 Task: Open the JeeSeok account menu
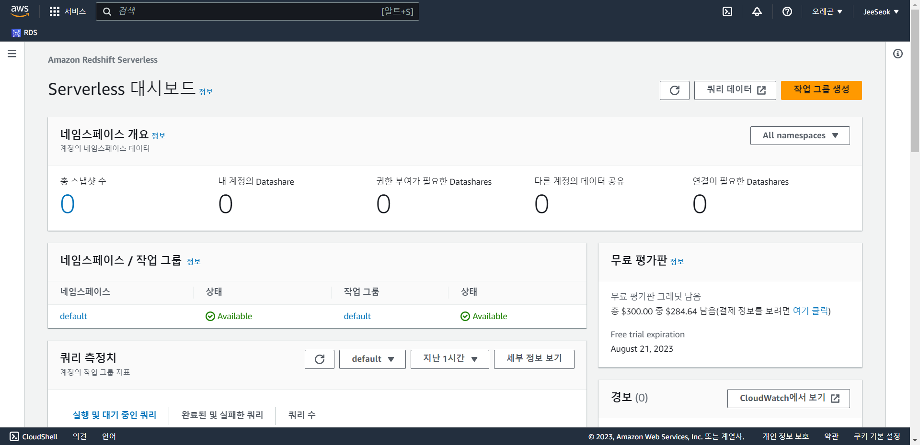(x=881, y=11)
